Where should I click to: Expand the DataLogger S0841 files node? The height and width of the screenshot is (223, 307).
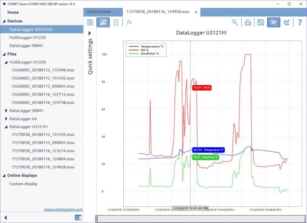(6, 111)
